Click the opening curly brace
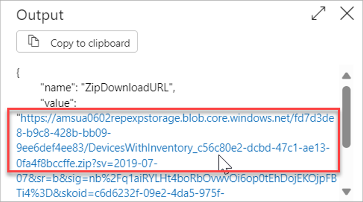The width and height of the screenshot is (363, 202). tap(18, 73)
